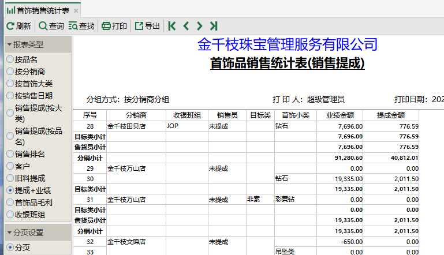Click the 业绩金额 column header

tap(339, 115)
